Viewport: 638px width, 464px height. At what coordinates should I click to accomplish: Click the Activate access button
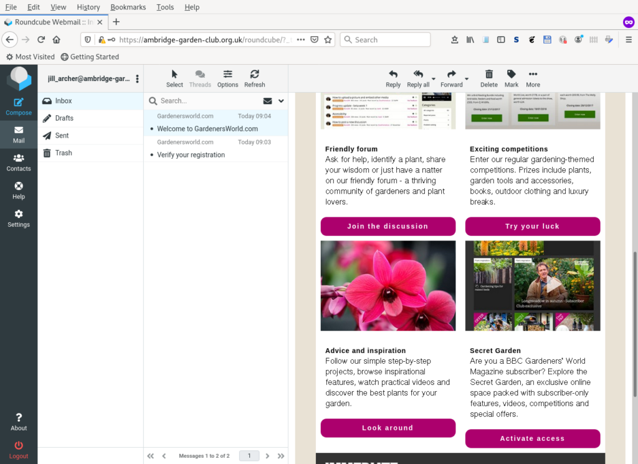point(532,438)
